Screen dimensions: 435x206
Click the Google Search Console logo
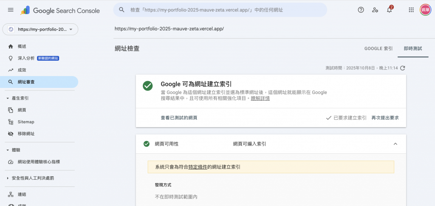click(60, 11)
